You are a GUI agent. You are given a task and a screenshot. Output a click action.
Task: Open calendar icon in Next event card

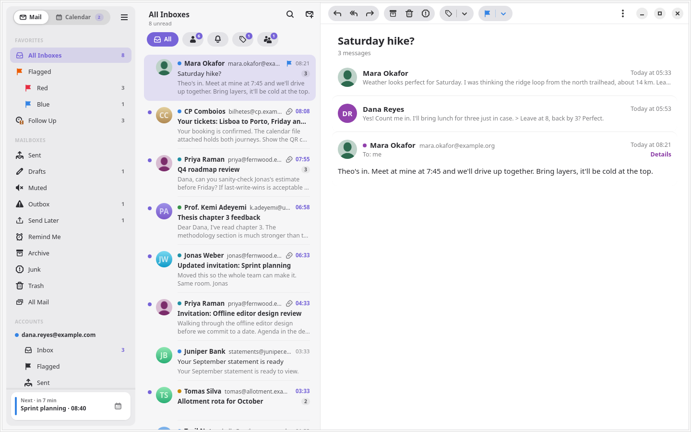pos(118,406)
